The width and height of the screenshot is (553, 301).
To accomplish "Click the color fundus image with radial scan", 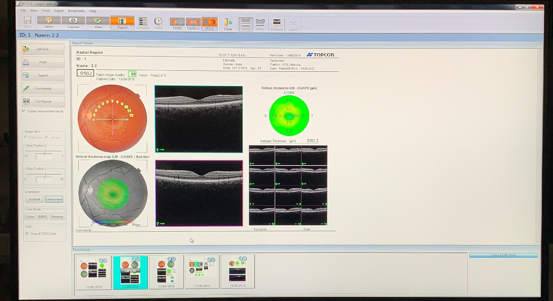I will [112, 118].
